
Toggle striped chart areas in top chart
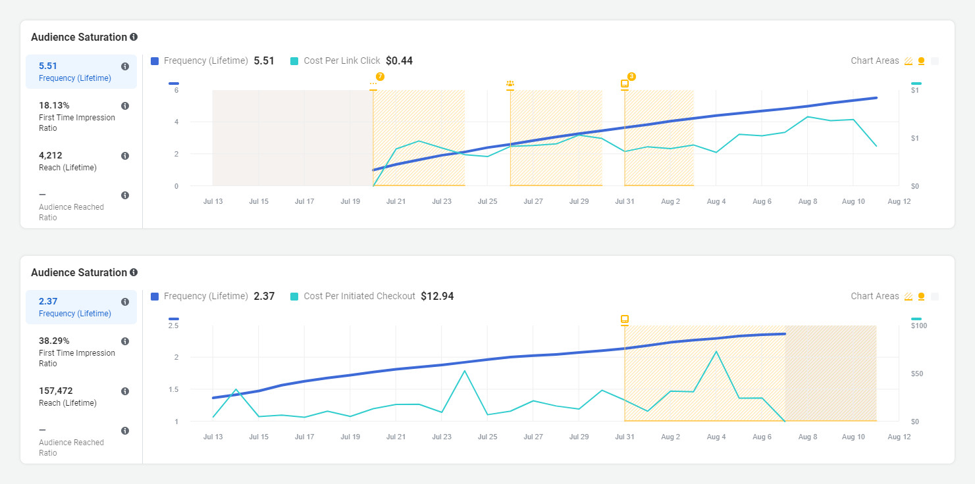[x=909, y=61]
